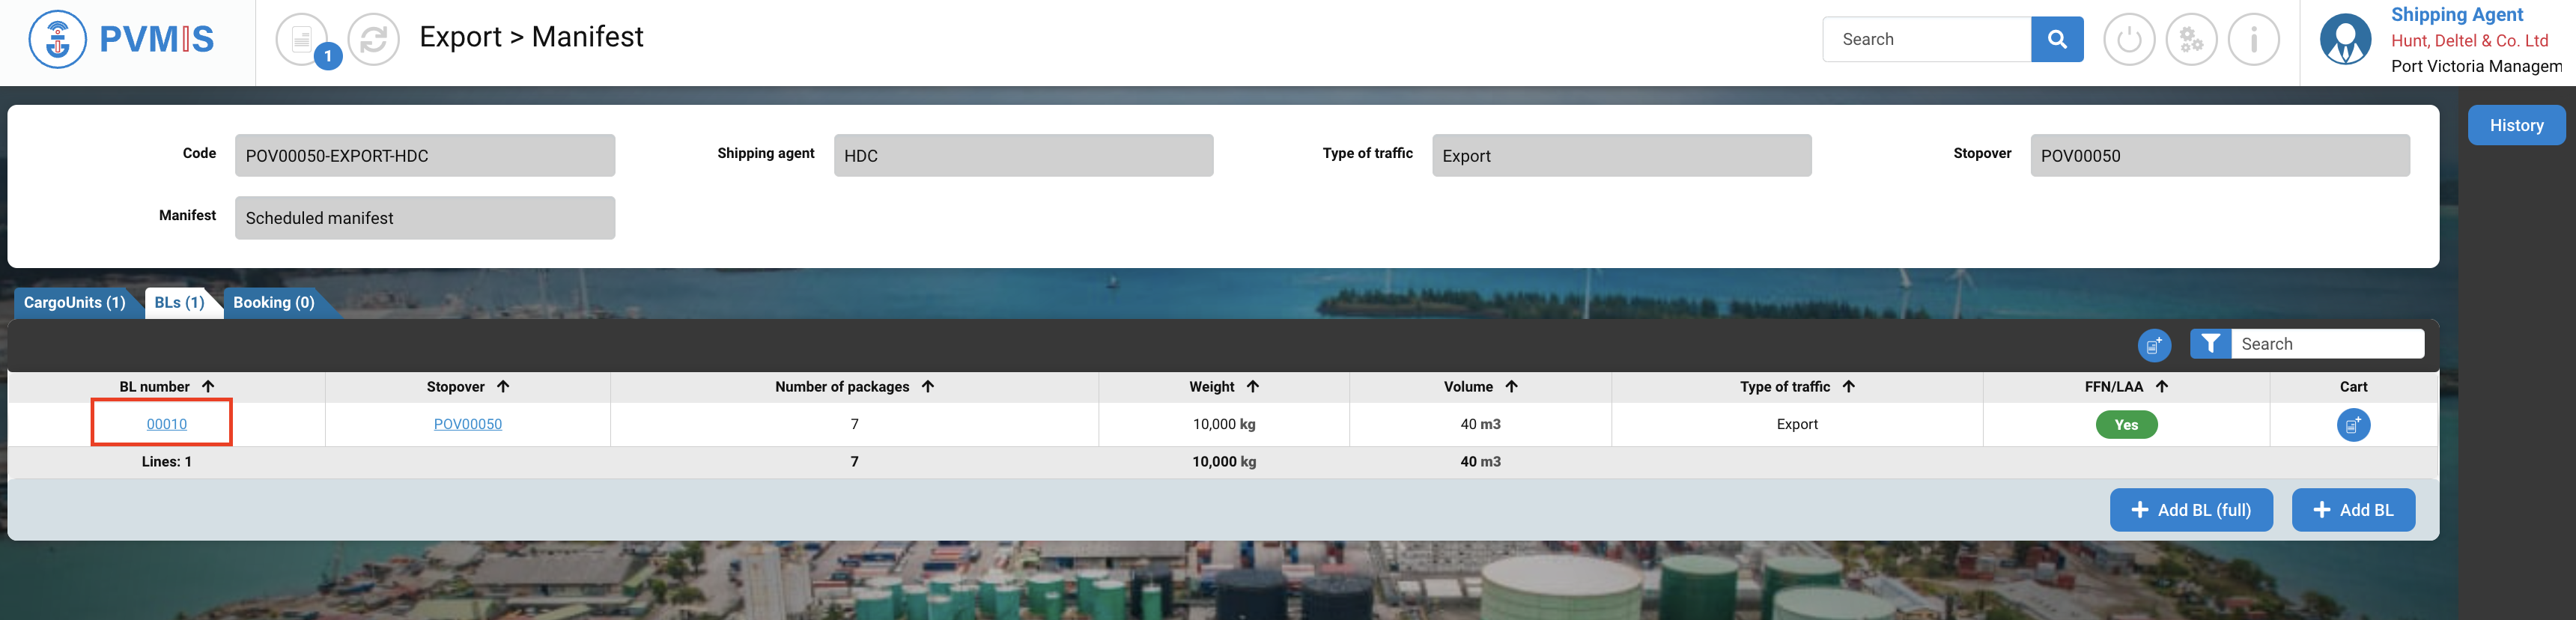Image resolution: width=2576 pixels, height=620 pixels.
Task: Open the settings gears icon
Action: 2191,40
